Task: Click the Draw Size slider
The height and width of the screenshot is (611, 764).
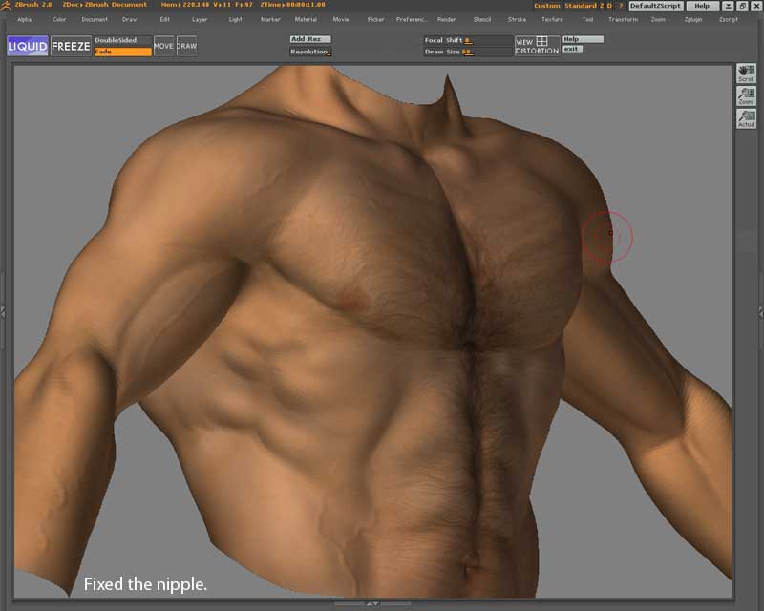Action: (x=468, y=52)
